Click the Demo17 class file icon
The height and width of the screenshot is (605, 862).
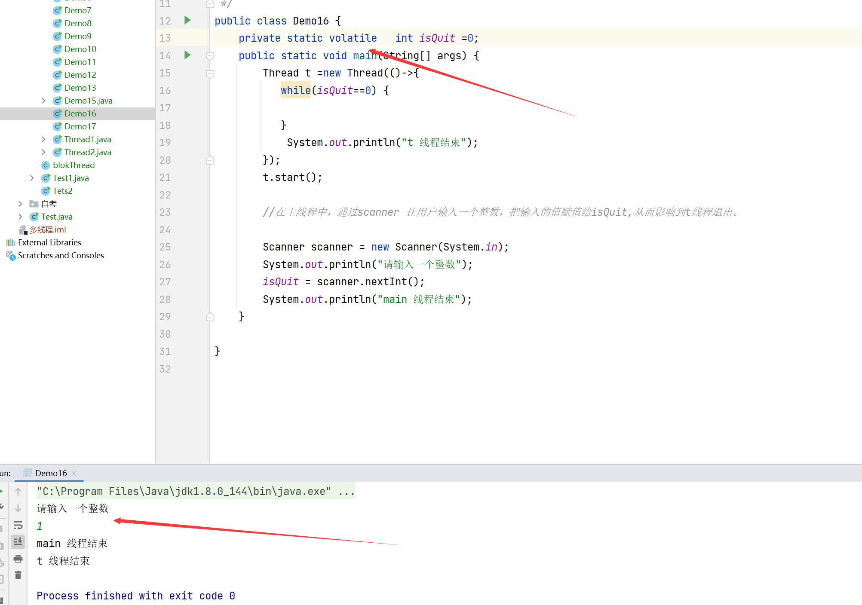pyautogui.click(x=57, y=126)
